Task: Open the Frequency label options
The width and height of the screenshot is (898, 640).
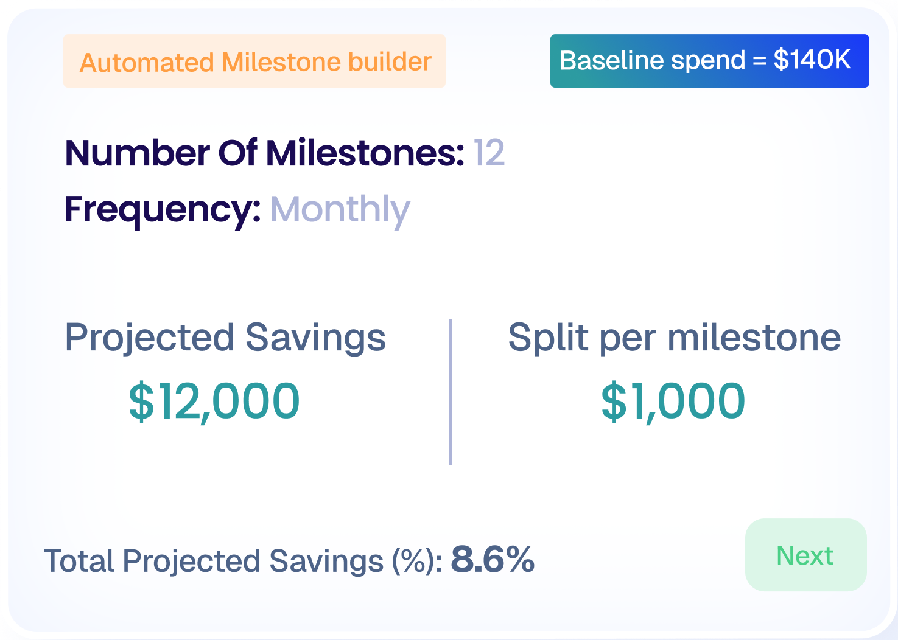Action: tap(161, 209)
